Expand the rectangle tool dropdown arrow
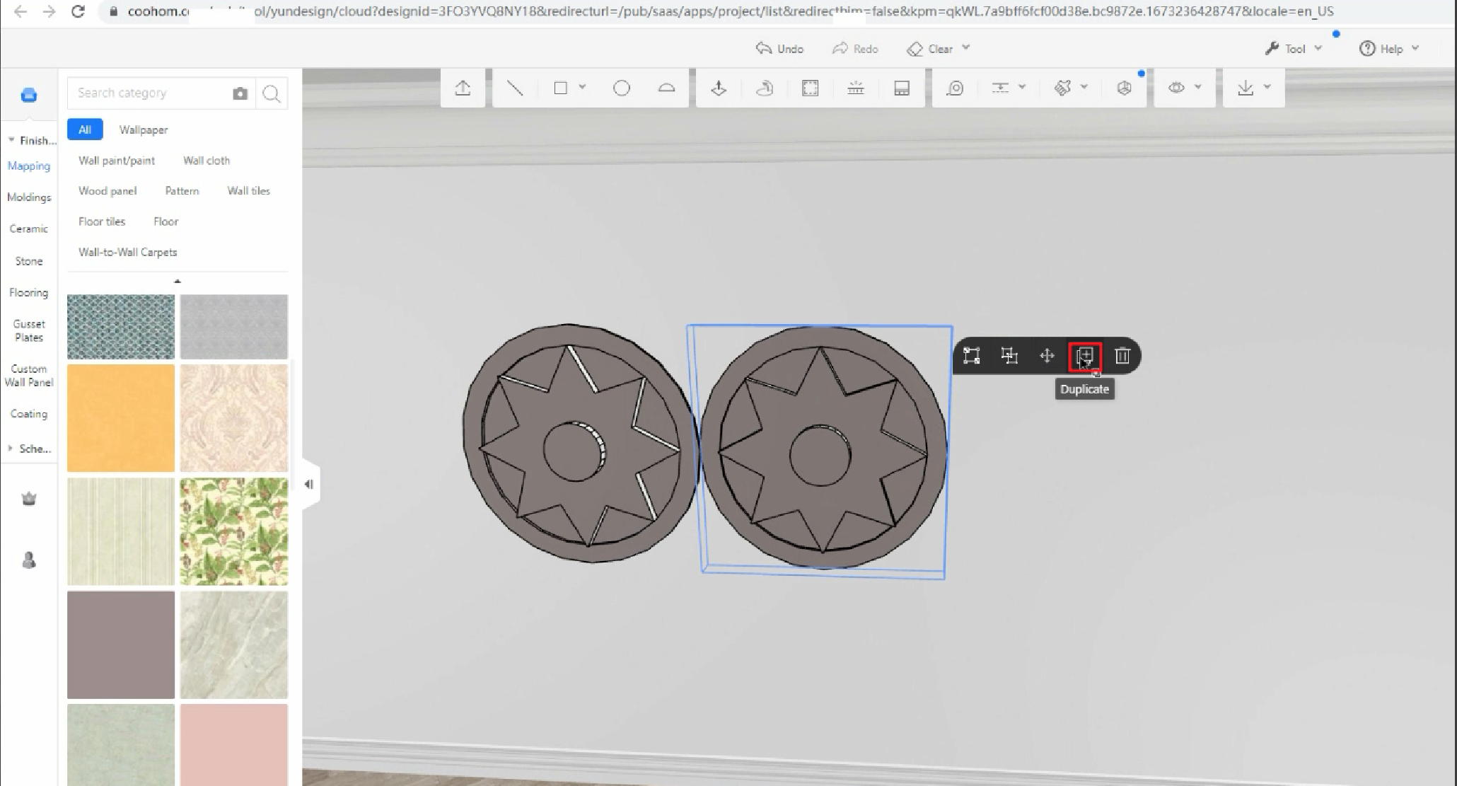Viewport: 1457px width, 786px height. pos(582,87)
